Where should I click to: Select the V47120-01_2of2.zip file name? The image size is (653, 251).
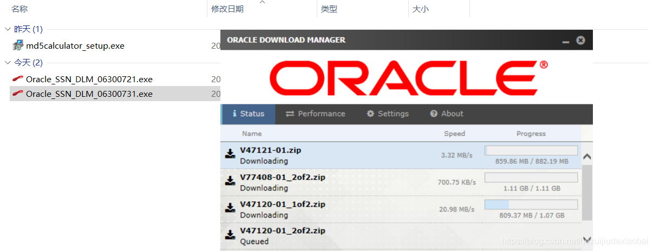(283, 230)
